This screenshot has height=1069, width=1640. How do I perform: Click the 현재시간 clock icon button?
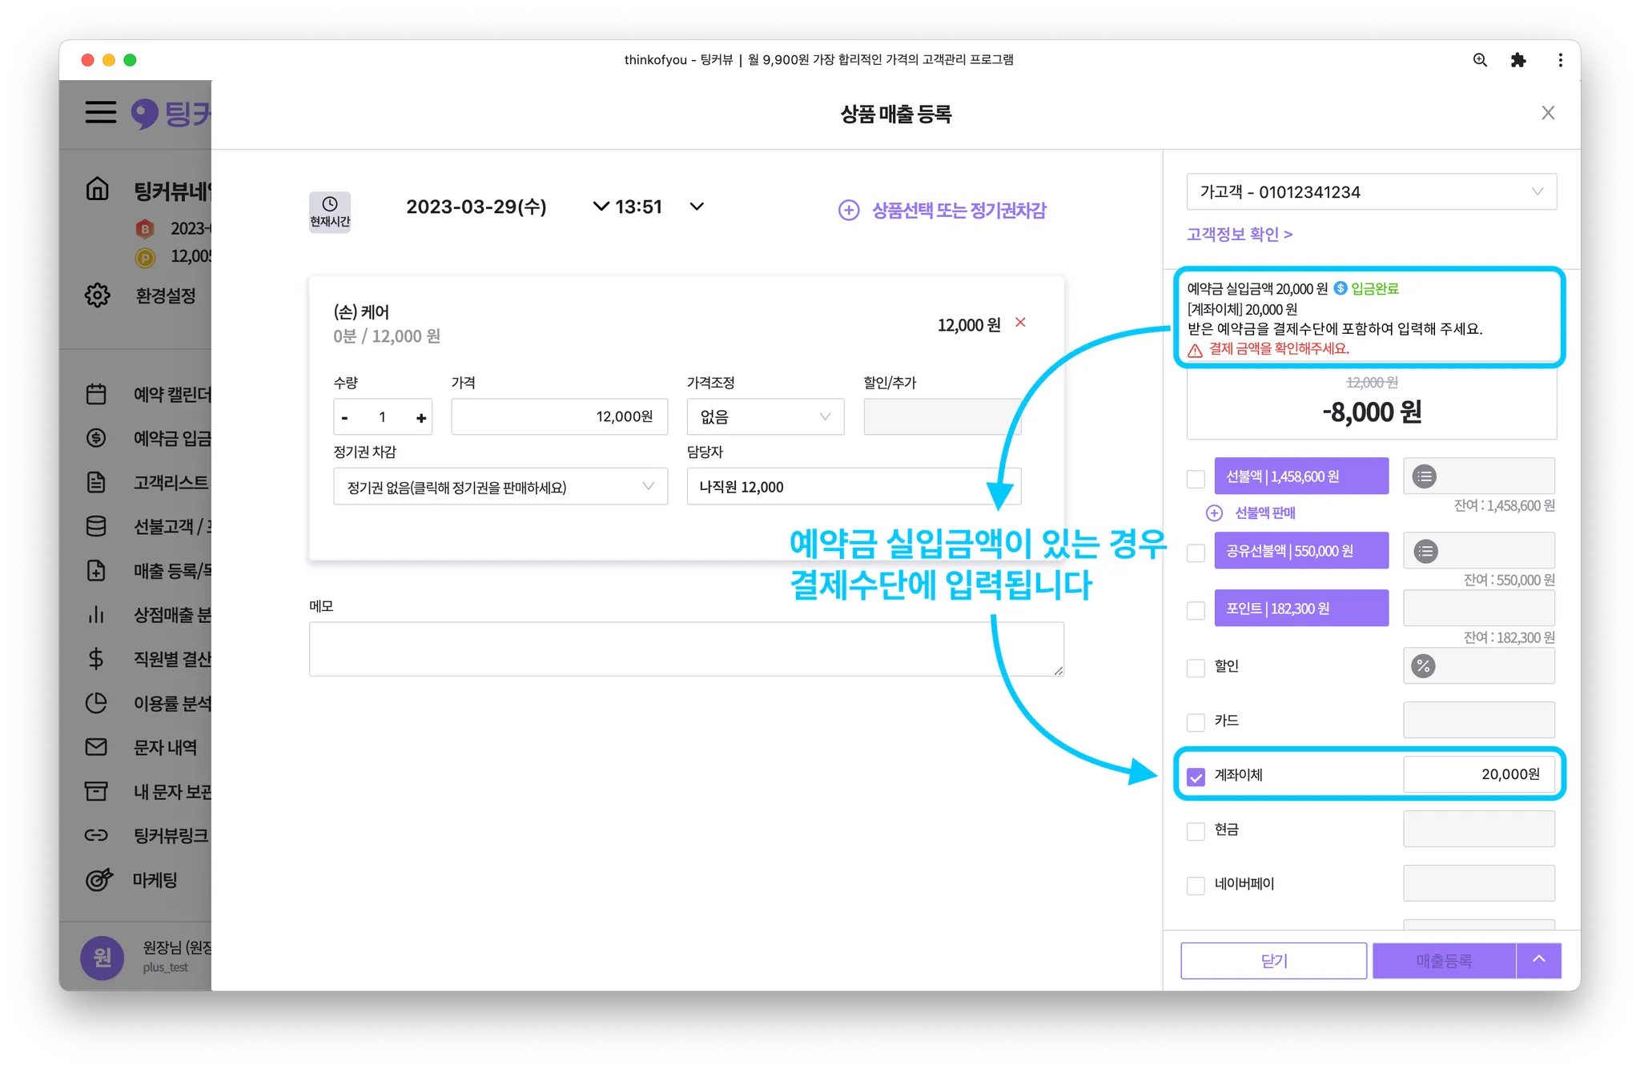(x=329, y=211)
